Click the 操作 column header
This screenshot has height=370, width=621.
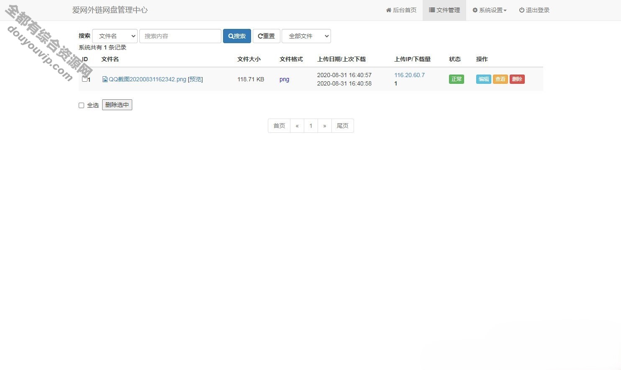click(x=482, y=59)
